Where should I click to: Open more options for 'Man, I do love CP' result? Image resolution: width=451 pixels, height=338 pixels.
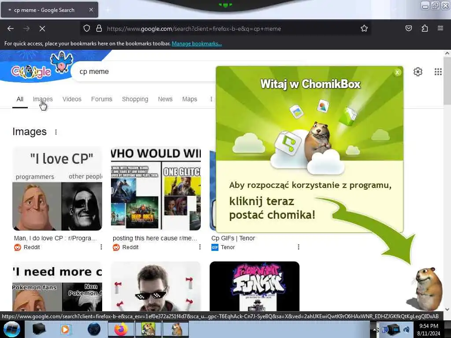[x=101, y=247]
